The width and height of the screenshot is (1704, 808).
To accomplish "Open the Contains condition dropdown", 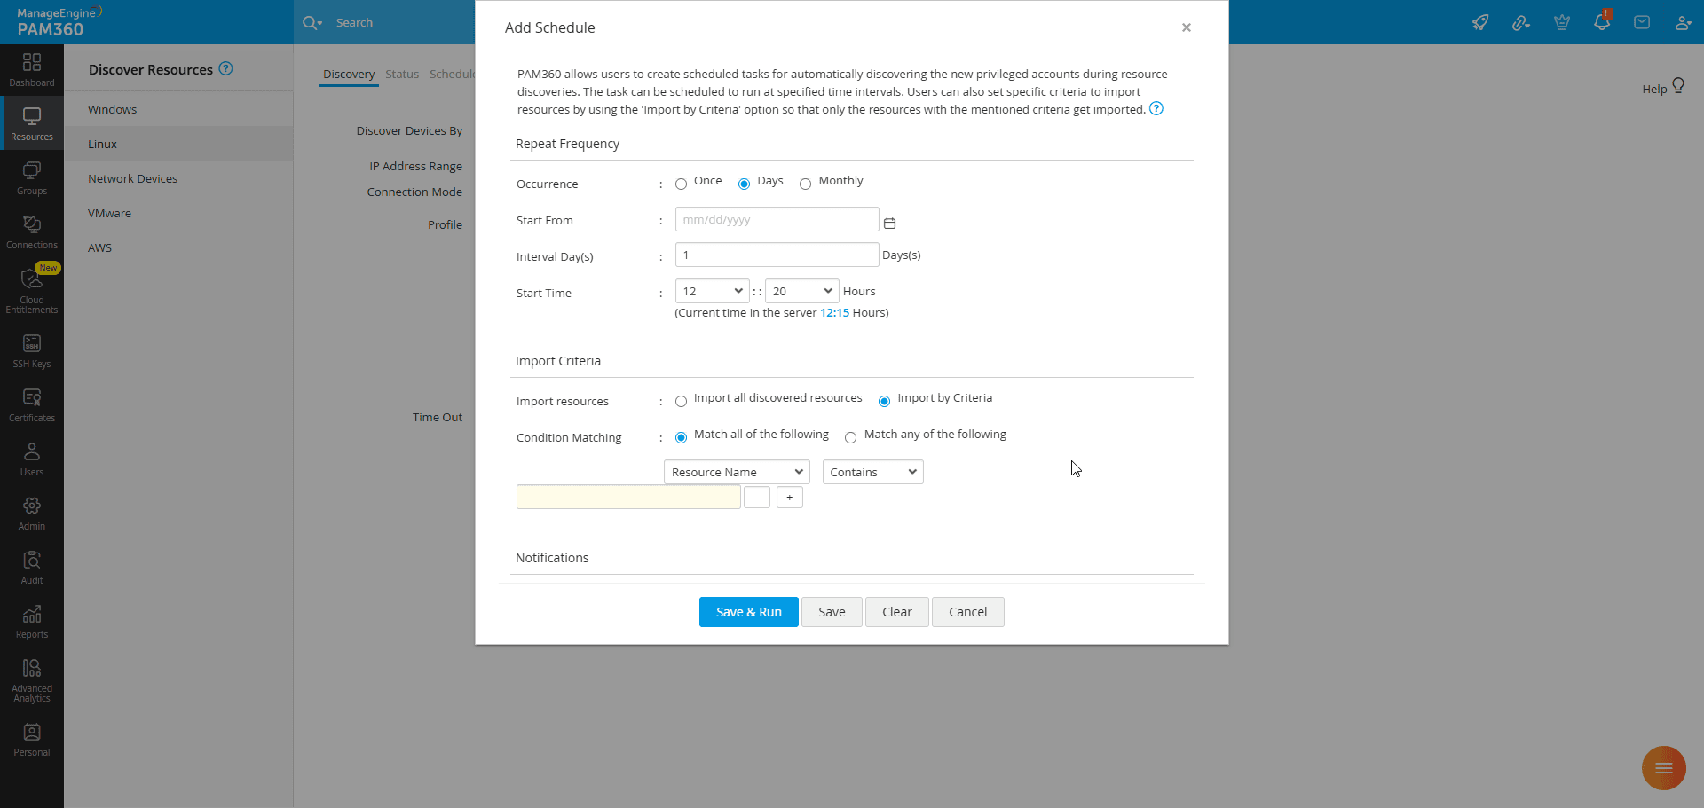I will (872, 472).
